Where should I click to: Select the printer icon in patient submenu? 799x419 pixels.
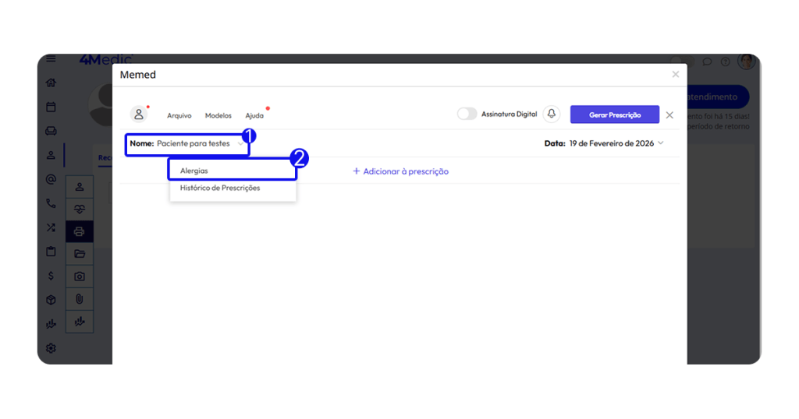click(80, 231)
